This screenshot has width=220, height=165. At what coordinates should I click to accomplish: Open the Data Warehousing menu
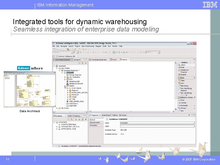coord(88,46)
